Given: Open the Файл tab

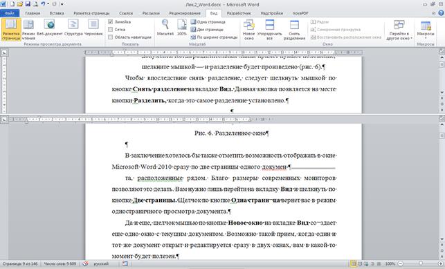Looking at the screenshot, I should pyautogui.click(x=10, y=13).
